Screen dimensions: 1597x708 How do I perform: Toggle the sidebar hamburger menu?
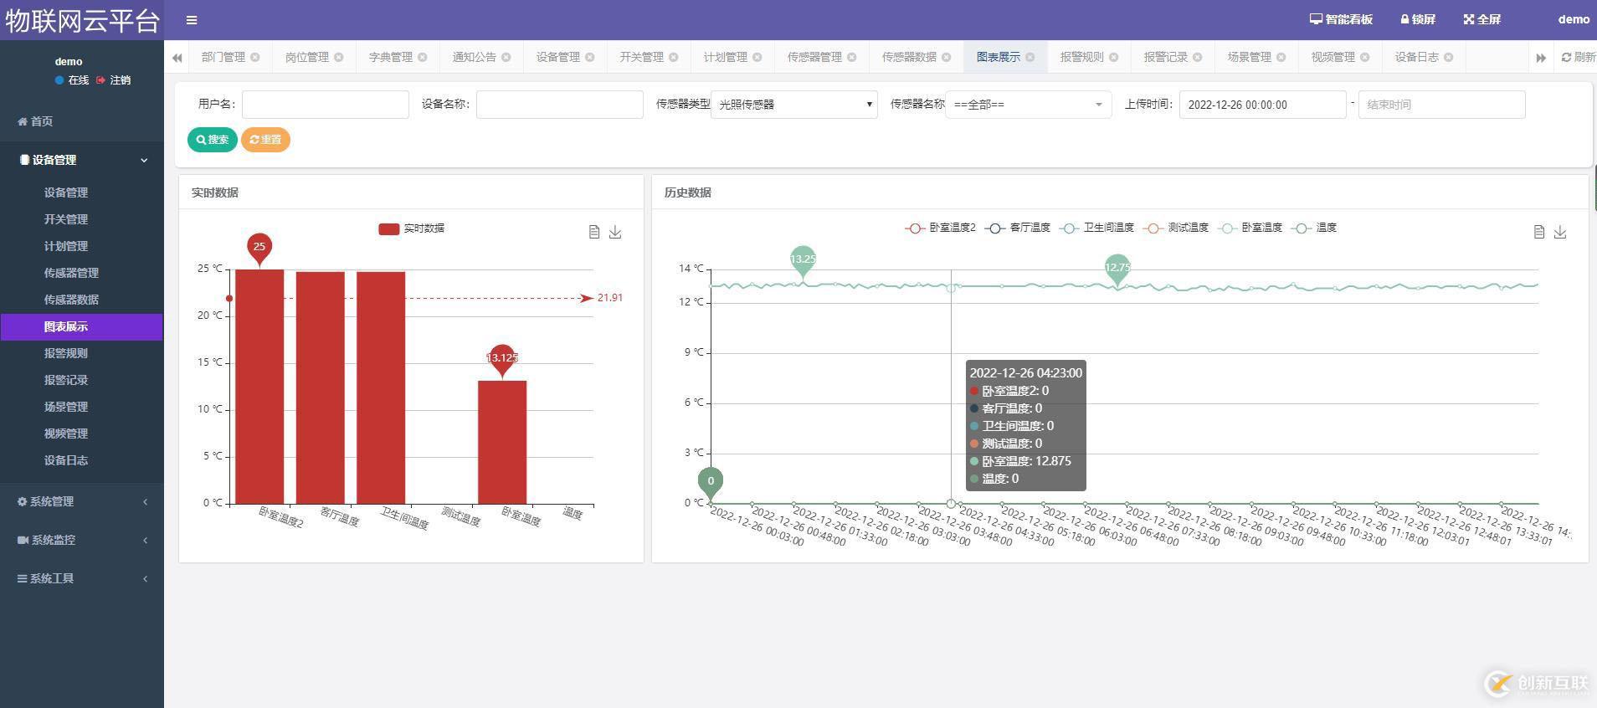coord(192,20)
